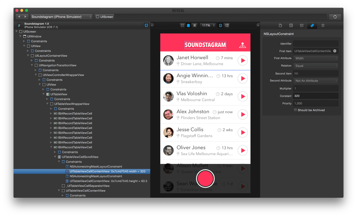Open the 117% zoom level dropdown
Screen dimensions: 357x217
pos(208,26)
